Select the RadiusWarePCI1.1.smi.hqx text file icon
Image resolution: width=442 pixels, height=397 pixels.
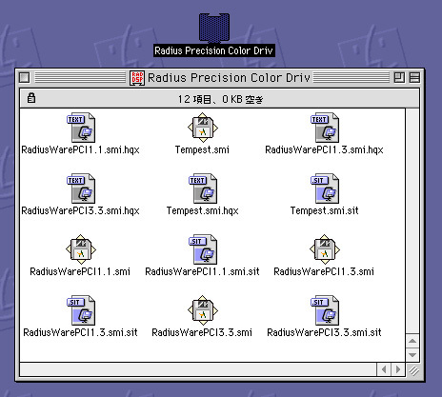pyautogui.click(x=81, y=128)
